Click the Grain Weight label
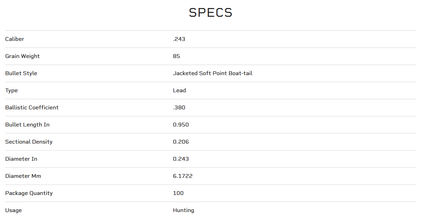 (22, 56)
